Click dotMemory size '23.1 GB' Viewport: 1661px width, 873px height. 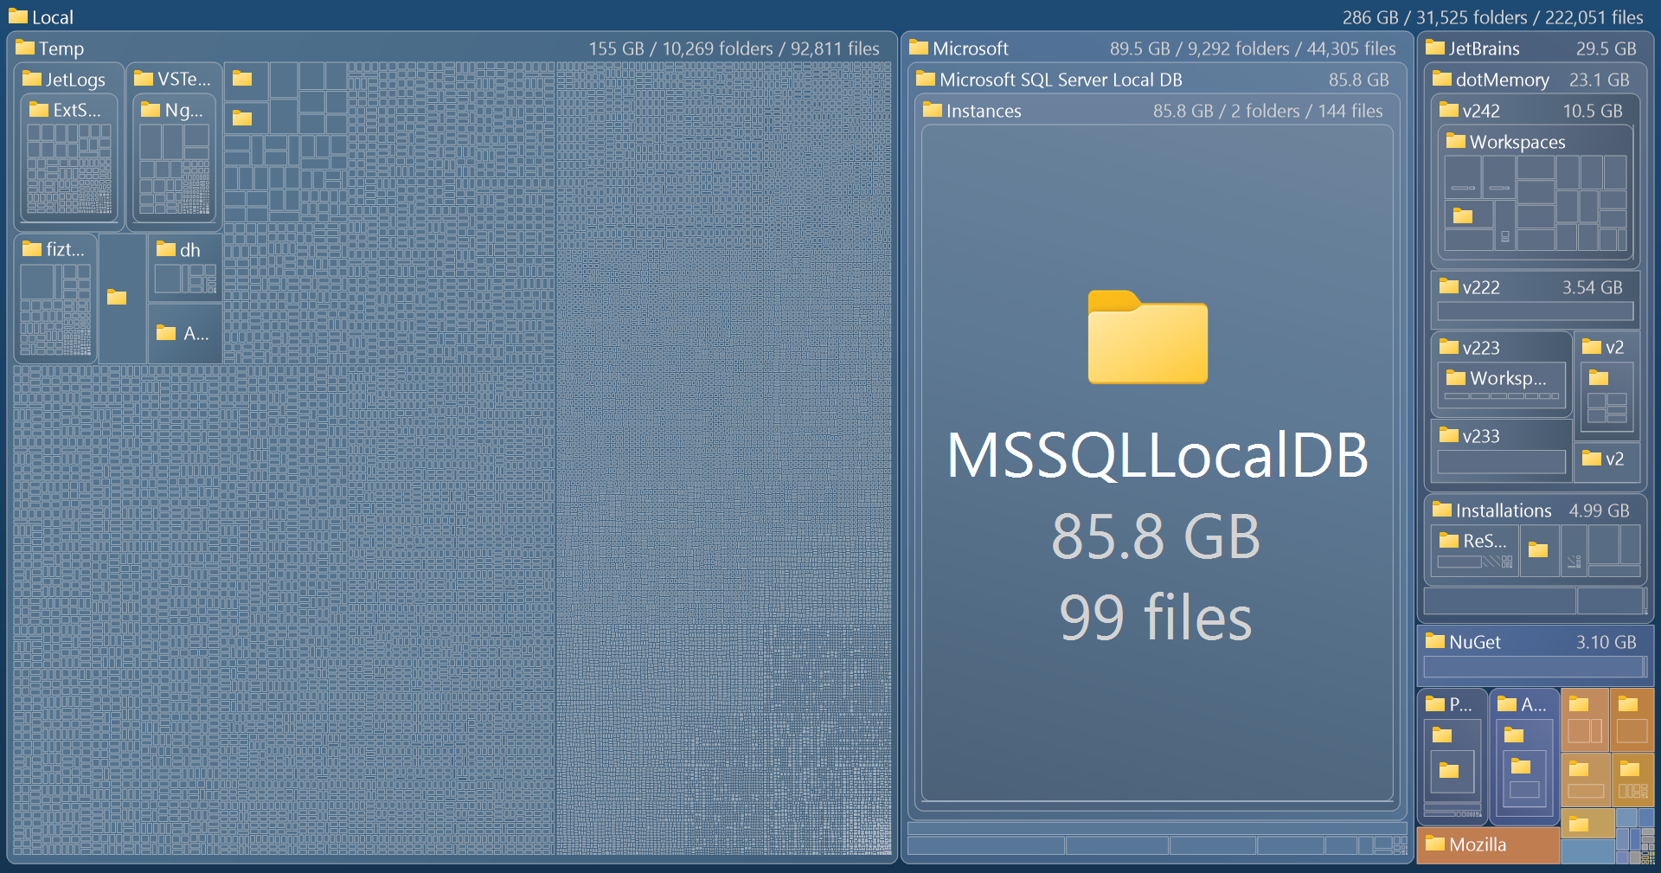1599,80
